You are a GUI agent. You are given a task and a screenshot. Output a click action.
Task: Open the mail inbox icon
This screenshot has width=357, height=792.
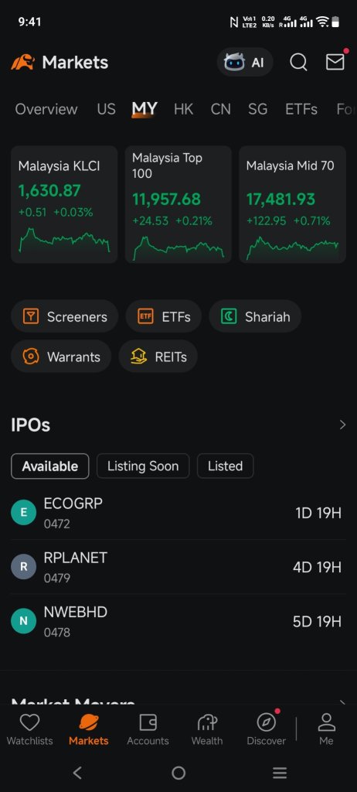335,62
